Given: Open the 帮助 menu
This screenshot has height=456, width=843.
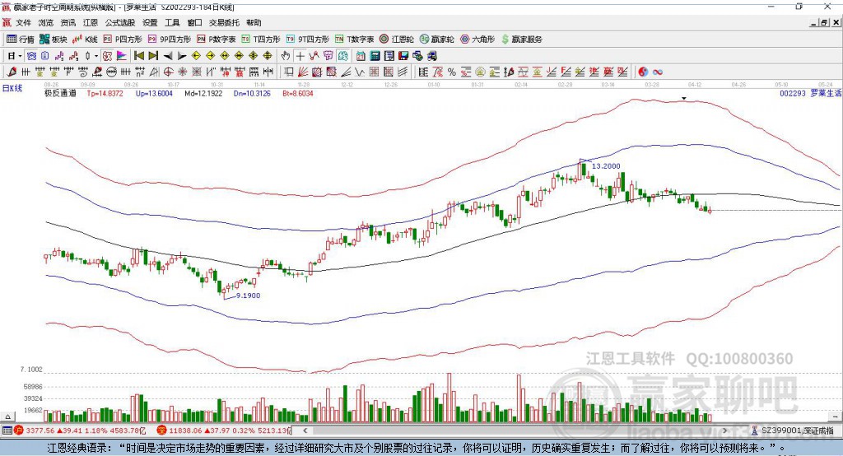Looking at the screenshot, I should (254, 22).
